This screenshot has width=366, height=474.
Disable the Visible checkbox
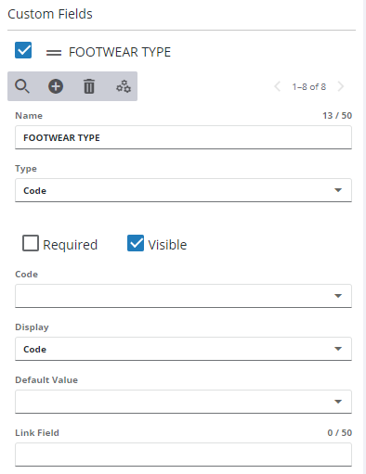tap(136, 243)
